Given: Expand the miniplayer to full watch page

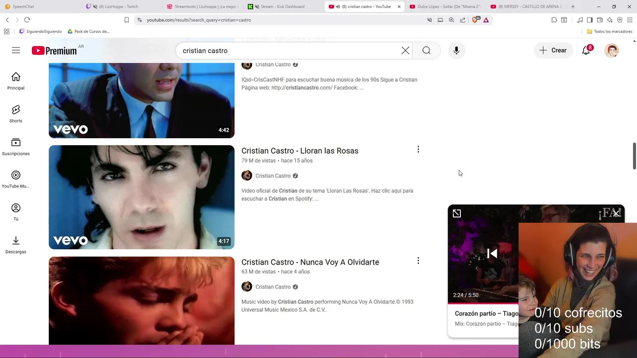Looking at the screenshot, I should coord(457,213).
